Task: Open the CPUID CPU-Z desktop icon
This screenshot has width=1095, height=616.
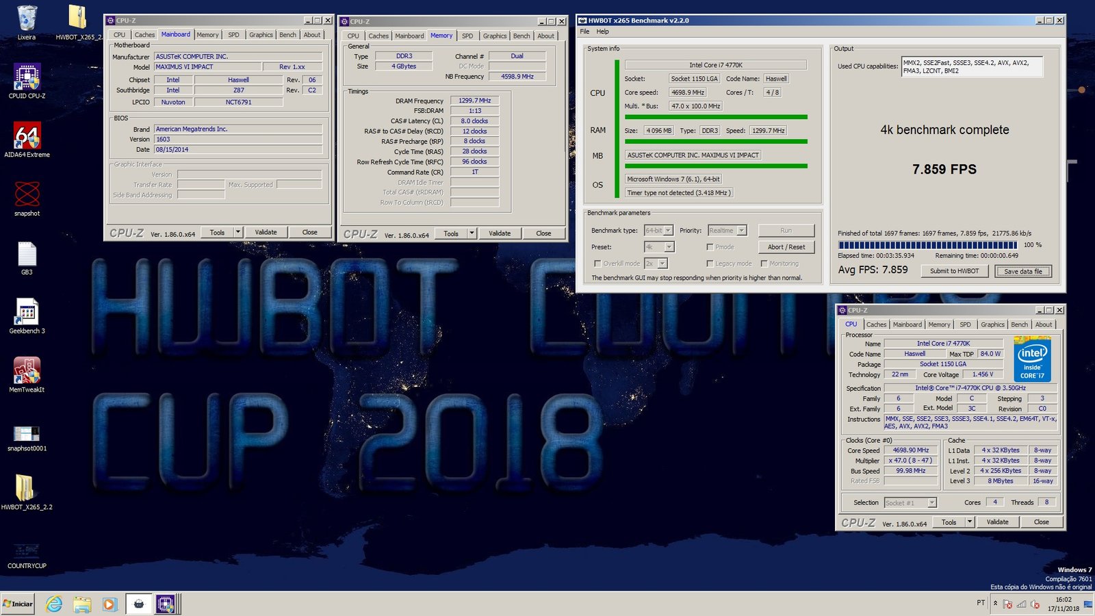Action: (27, 77)
